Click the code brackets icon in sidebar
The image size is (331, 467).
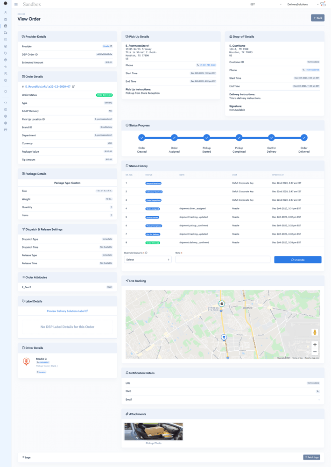(x=6, y=103)
